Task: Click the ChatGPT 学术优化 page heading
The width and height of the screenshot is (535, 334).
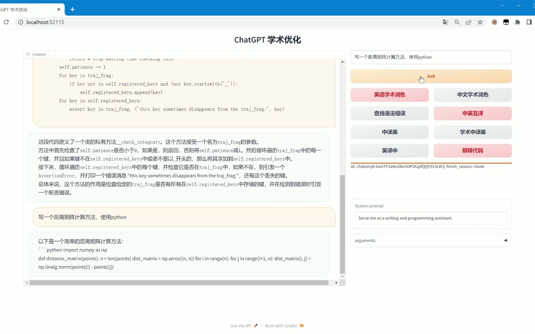Action: (267, 40)
